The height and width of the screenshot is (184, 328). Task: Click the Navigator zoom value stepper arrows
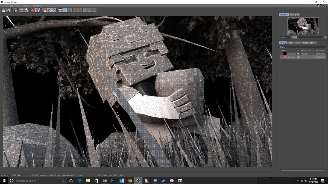[291, 37]
